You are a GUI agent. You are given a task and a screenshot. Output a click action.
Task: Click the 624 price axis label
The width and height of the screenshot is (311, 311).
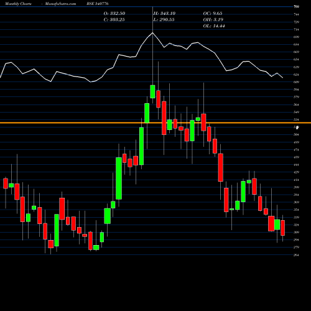click(x=296, y=75)
